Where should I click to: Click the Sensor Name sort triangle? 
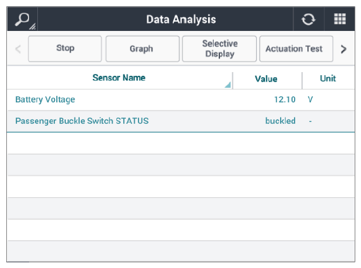click(228, 85)
